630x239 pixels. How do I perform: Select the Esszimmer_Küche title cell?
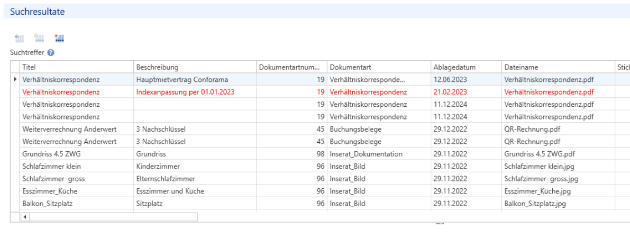[x=77, y=191]
